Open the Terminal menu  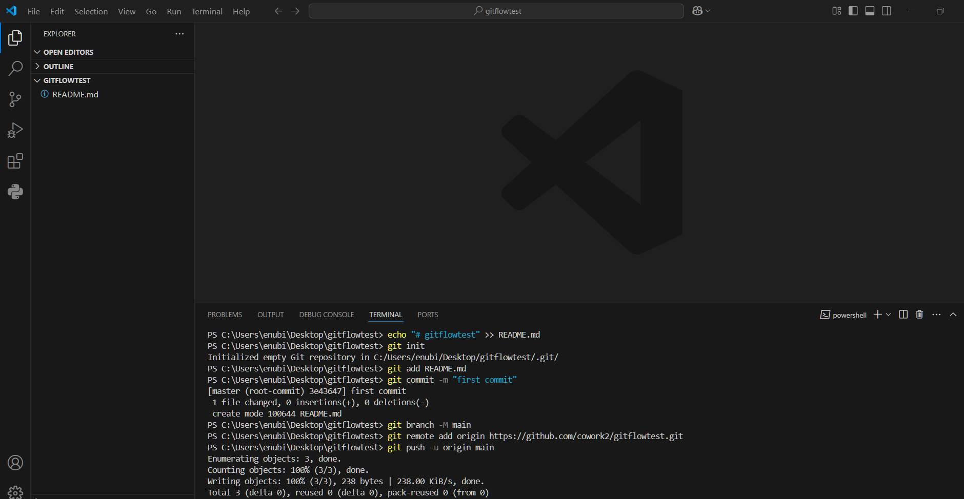pyautogui.click(x=207, y=11)
